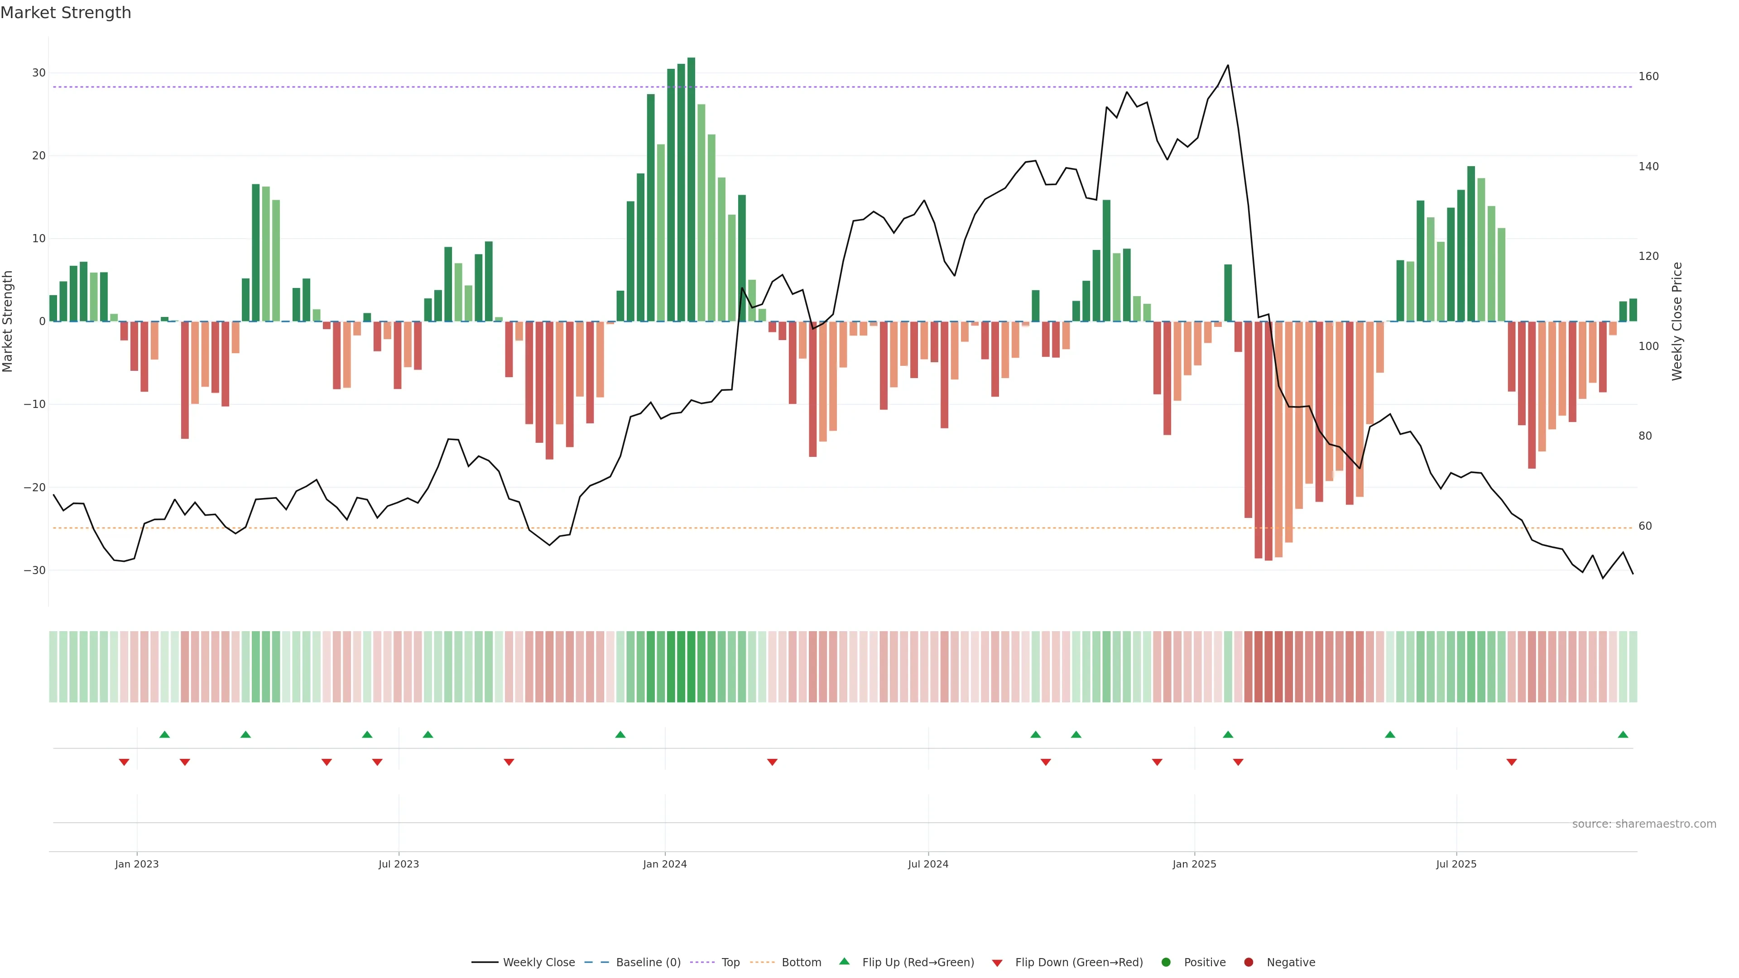The height and width of the screenshot is (978, 1739).
Task: Click flip-up triangle near January 2025
Action: [x=1228, y=734]
